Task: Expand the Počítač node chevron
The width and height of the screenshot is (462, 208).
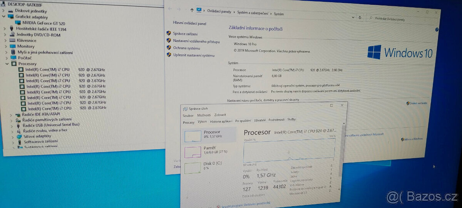Action: (6, 57)
